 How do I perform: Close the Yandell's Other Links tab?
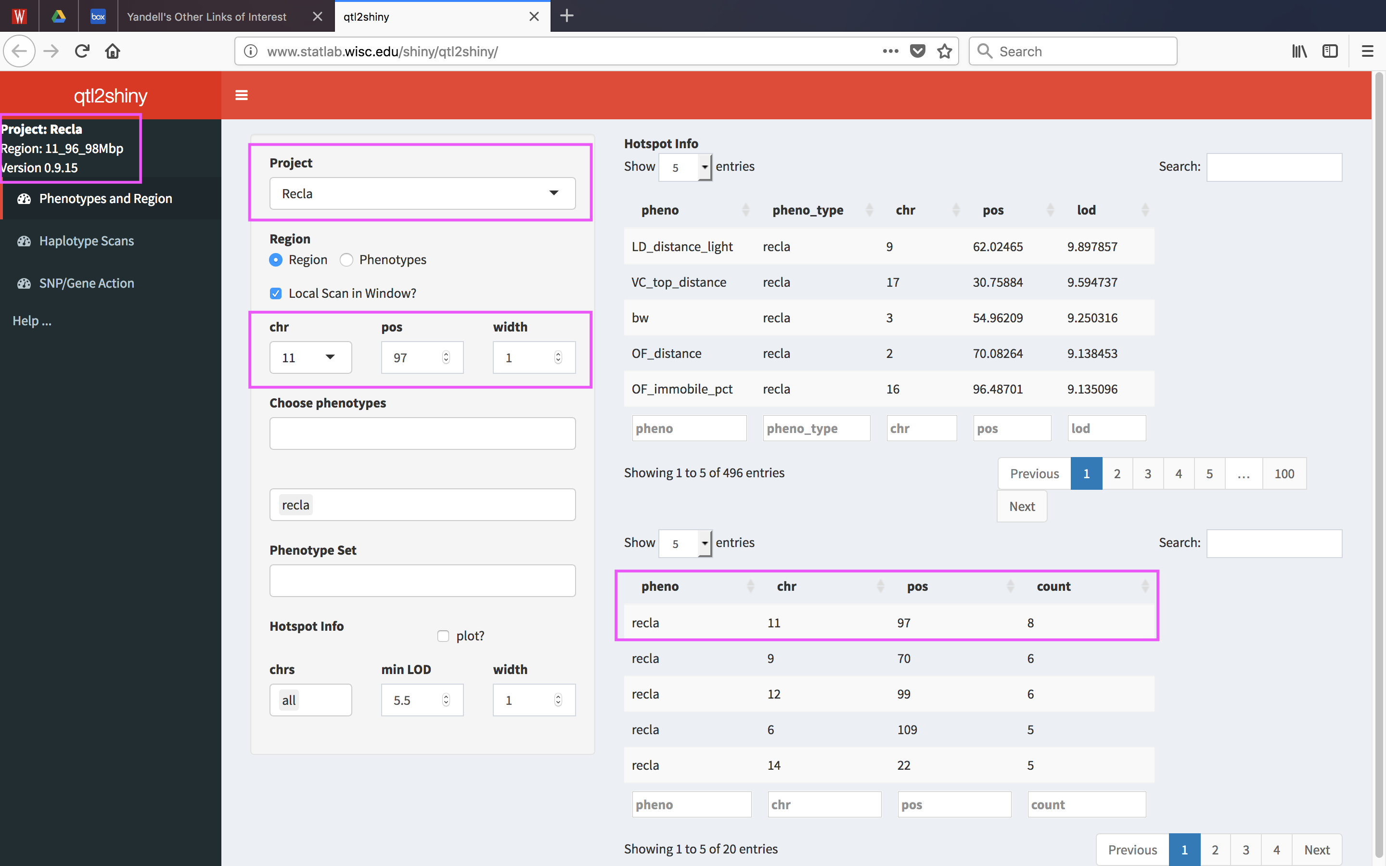pos(317,17)
